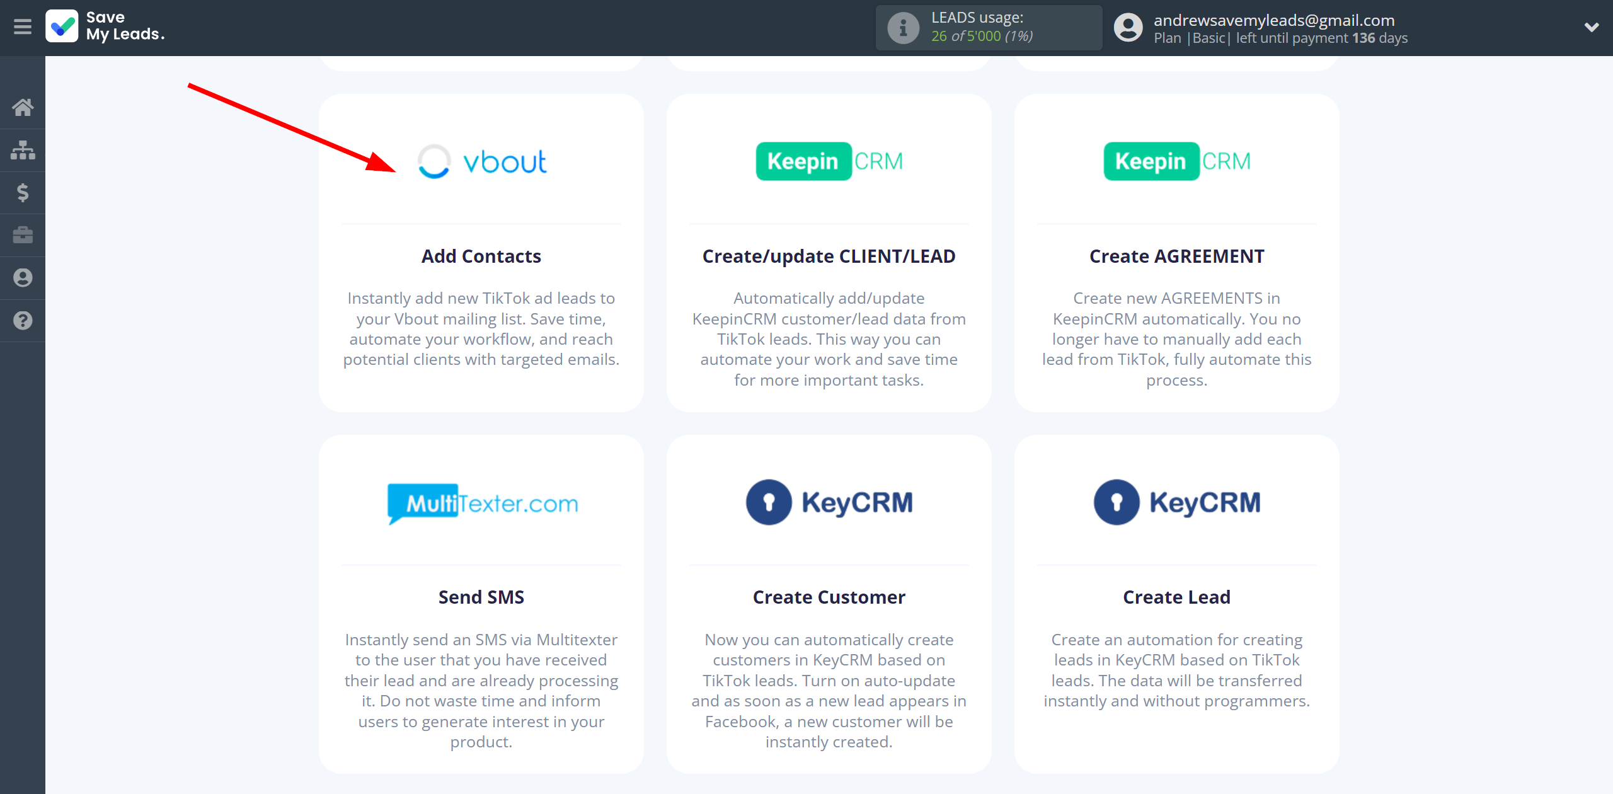Viewport: 1613px width, 794px height.
Task: Go to the Home dashboard icon
Action: click(x=23, y=107)
